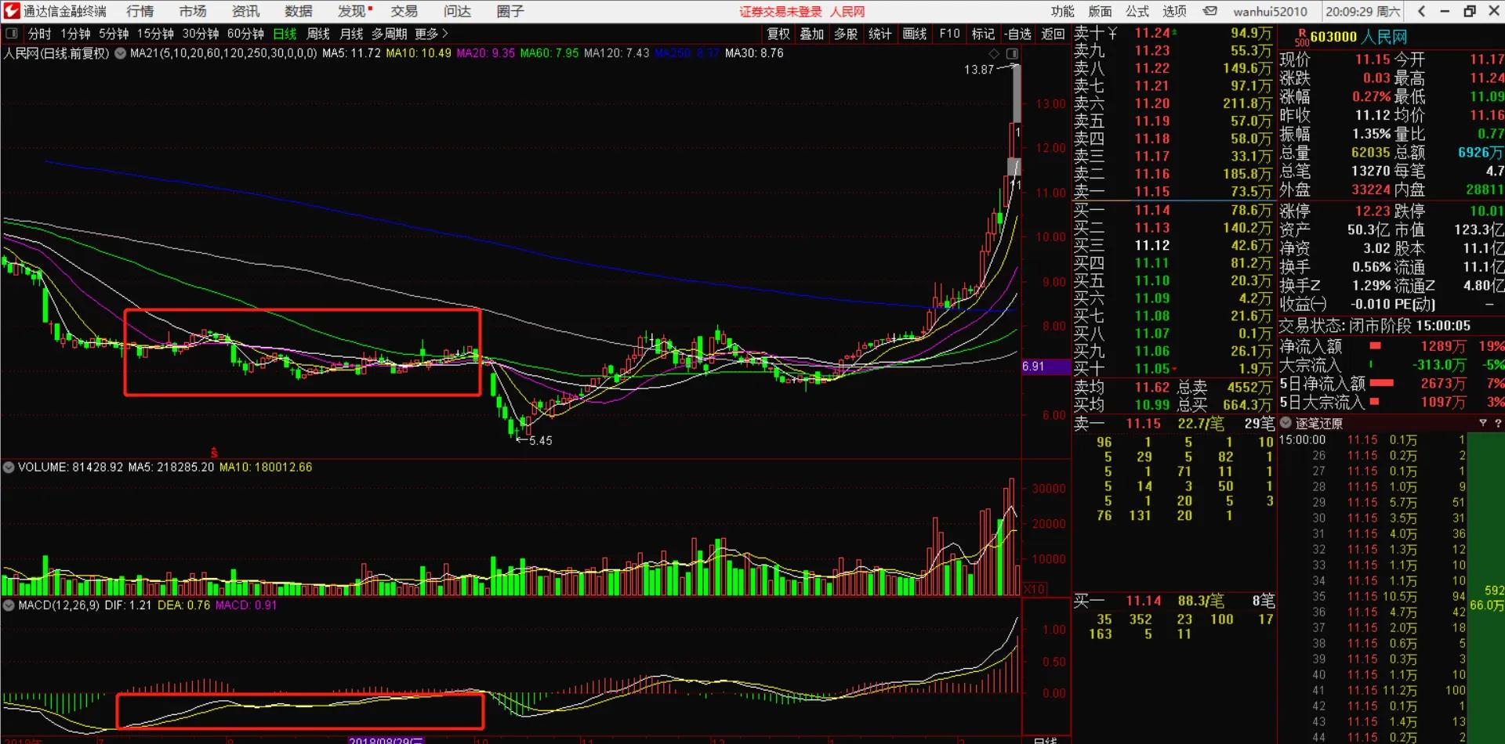Expand the 更多 periods chevron
The image size is (1505, 744).
point(444,34)
